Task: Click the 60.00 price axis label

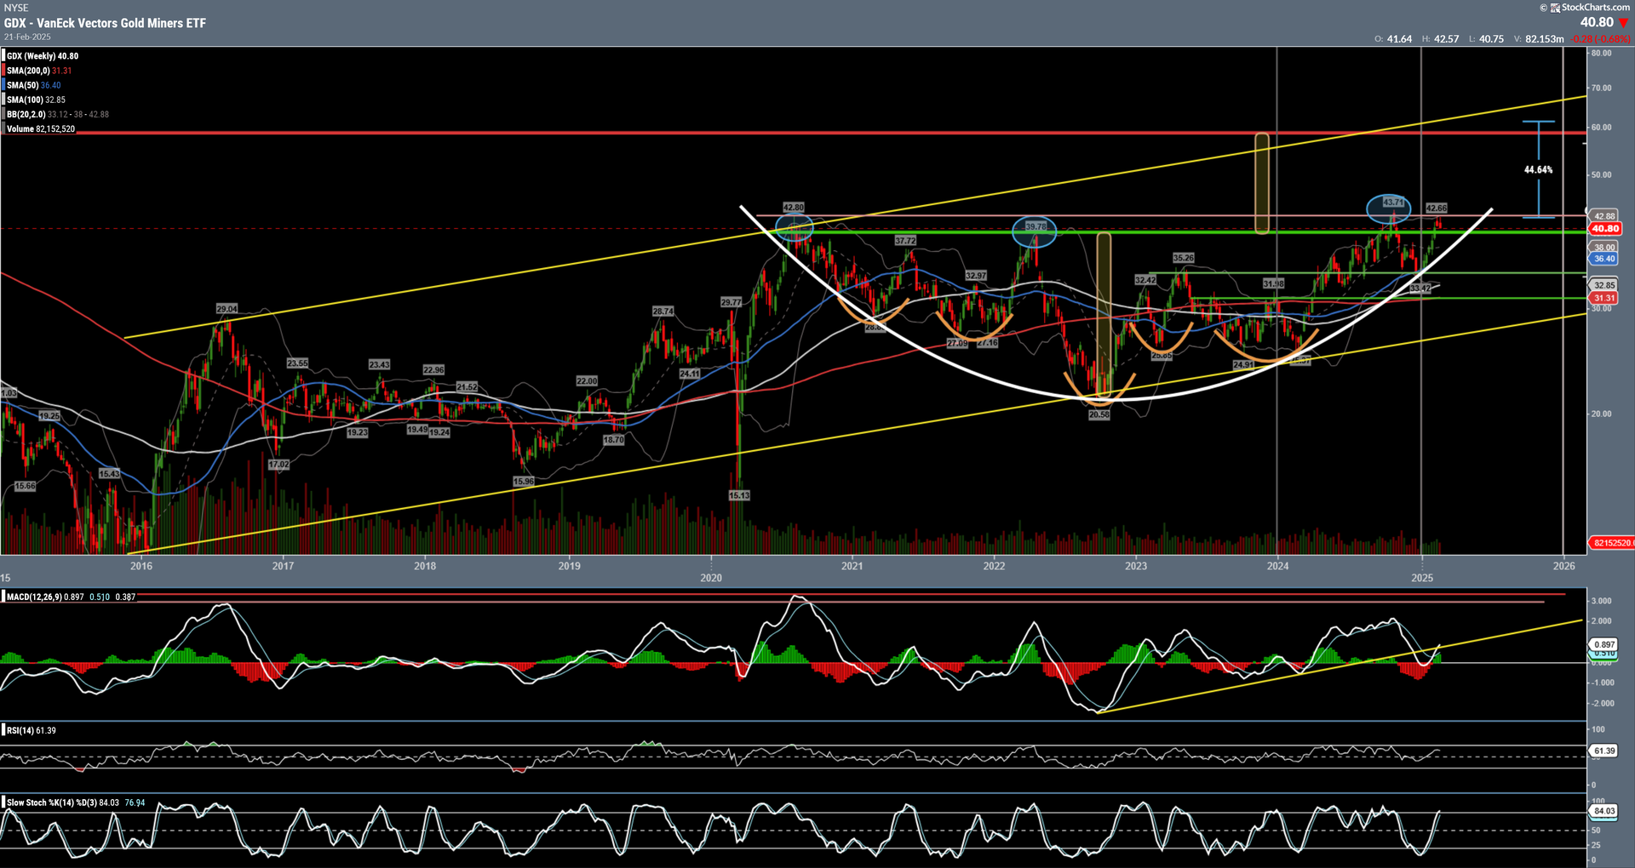Action: [1602, 128]
